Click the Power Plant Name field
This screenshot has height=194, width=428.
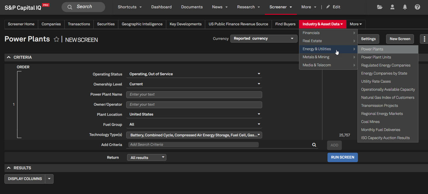click(194, 94)
